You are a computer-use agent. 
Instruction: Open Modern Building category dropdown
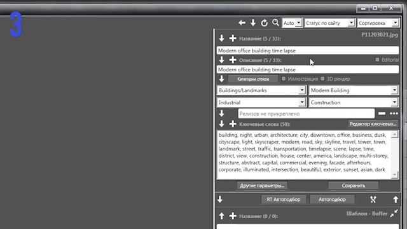354,90
